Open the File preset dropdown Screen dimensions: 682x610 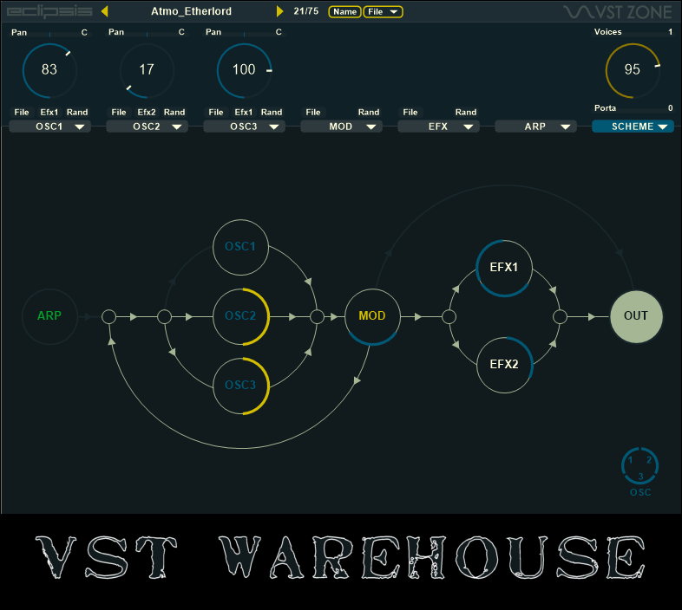point(383,12)
